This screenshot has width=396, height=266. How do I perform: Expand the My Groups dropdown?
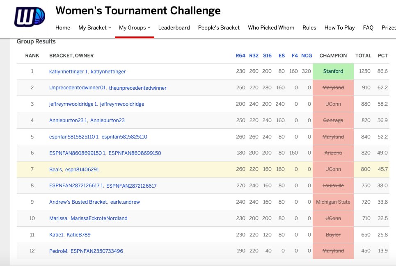click(x=135, y=28)
